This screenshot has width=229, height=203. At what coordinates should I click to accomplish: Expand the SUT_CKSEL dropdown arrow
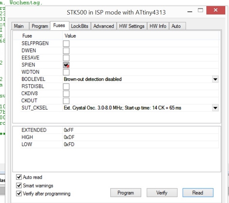(x=215, y=108)
